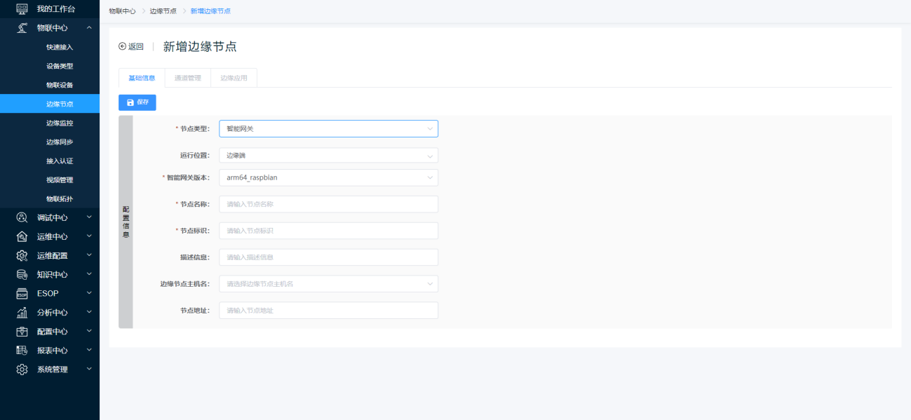Click the ESOP sidebar icon
This screenshot has width=911, height=420.
[x=22, y=293]
